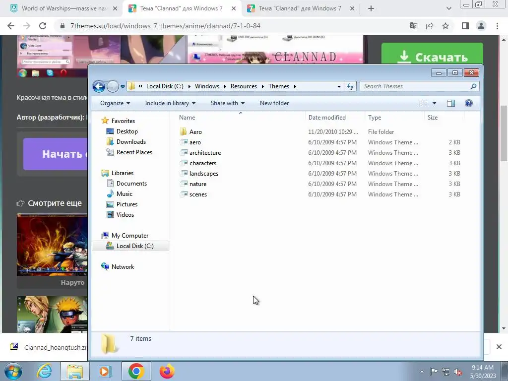Open a new Chrome tab
The width and height of the screenshot is (508, 381).
[x=371, y=8]
